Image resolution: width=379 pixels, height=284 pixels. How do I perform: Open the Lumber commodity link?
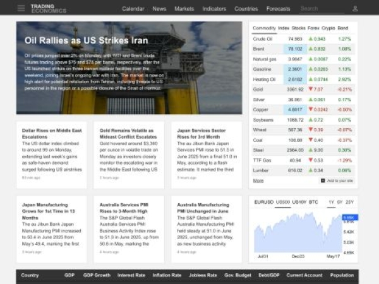click(260, 170)
